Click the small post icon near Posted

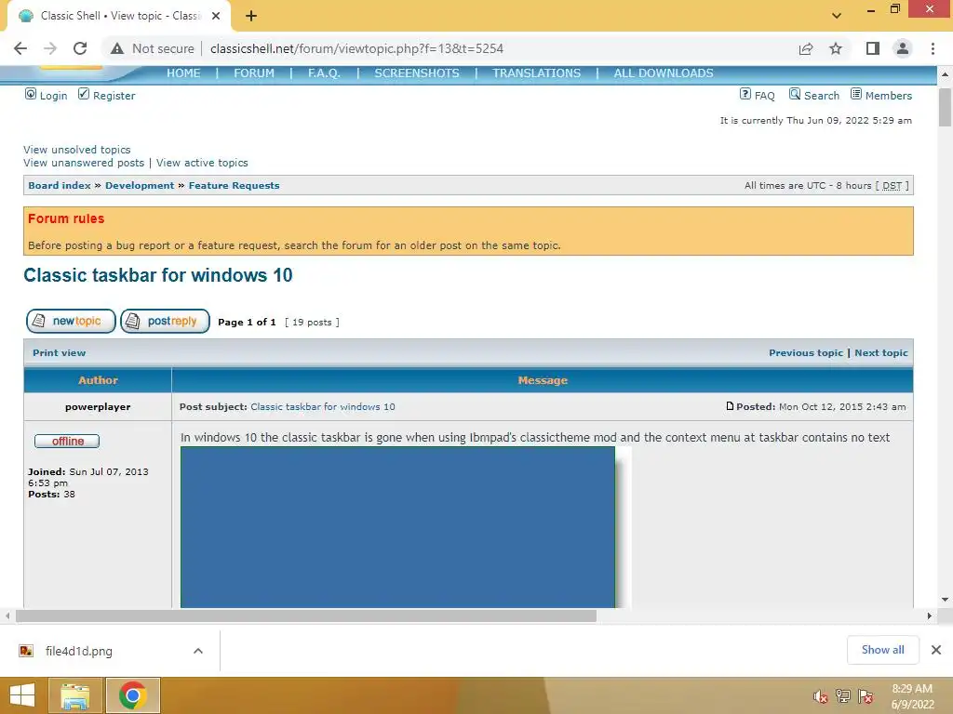tap(730, 406)
